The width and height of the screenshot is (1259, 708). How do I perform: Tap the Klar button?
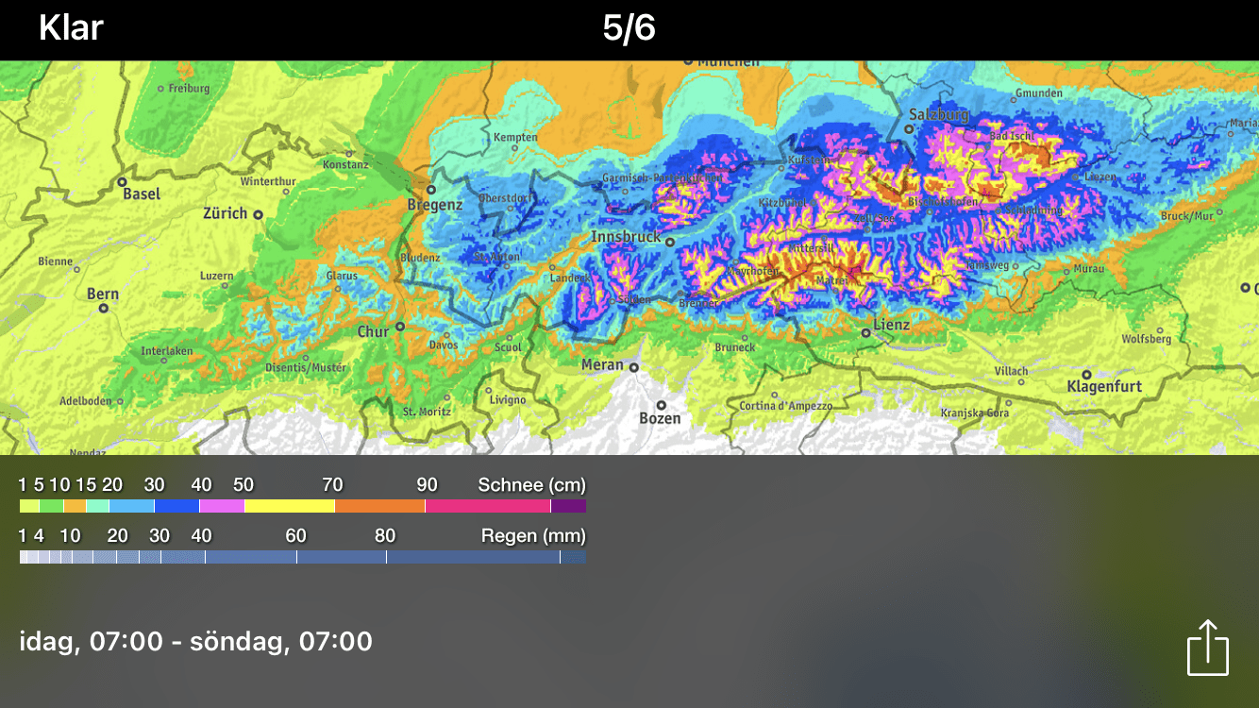click(x=71, y=28)
